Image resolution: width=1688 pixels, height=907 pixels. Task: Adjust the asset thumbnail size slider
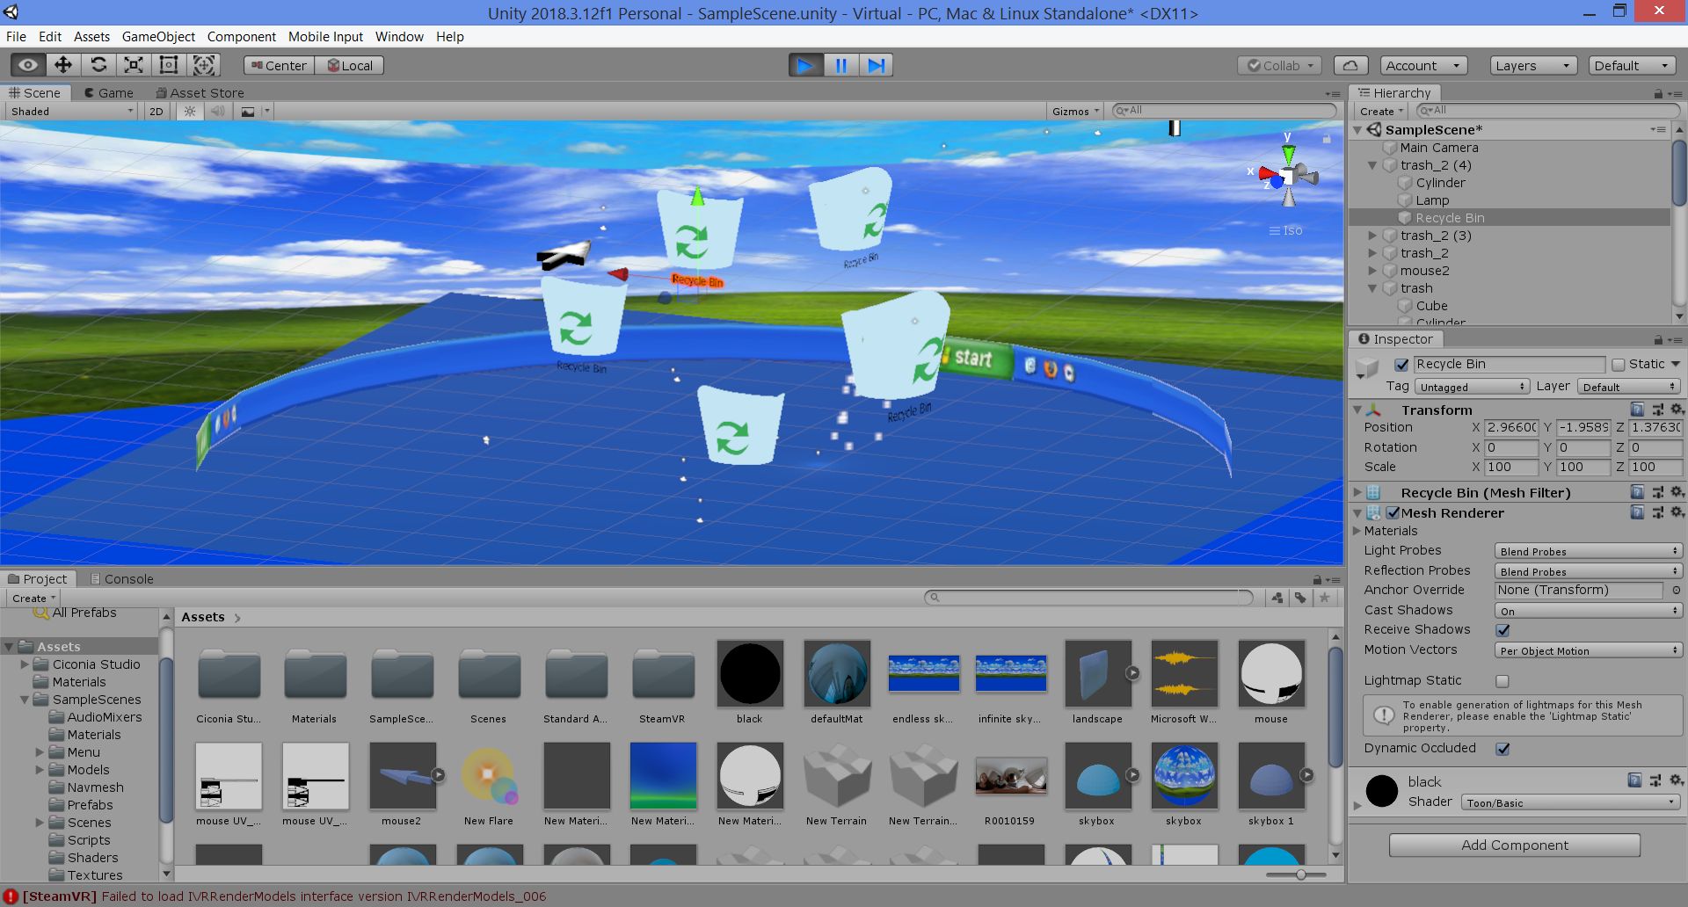click(x=1299, y=874)
